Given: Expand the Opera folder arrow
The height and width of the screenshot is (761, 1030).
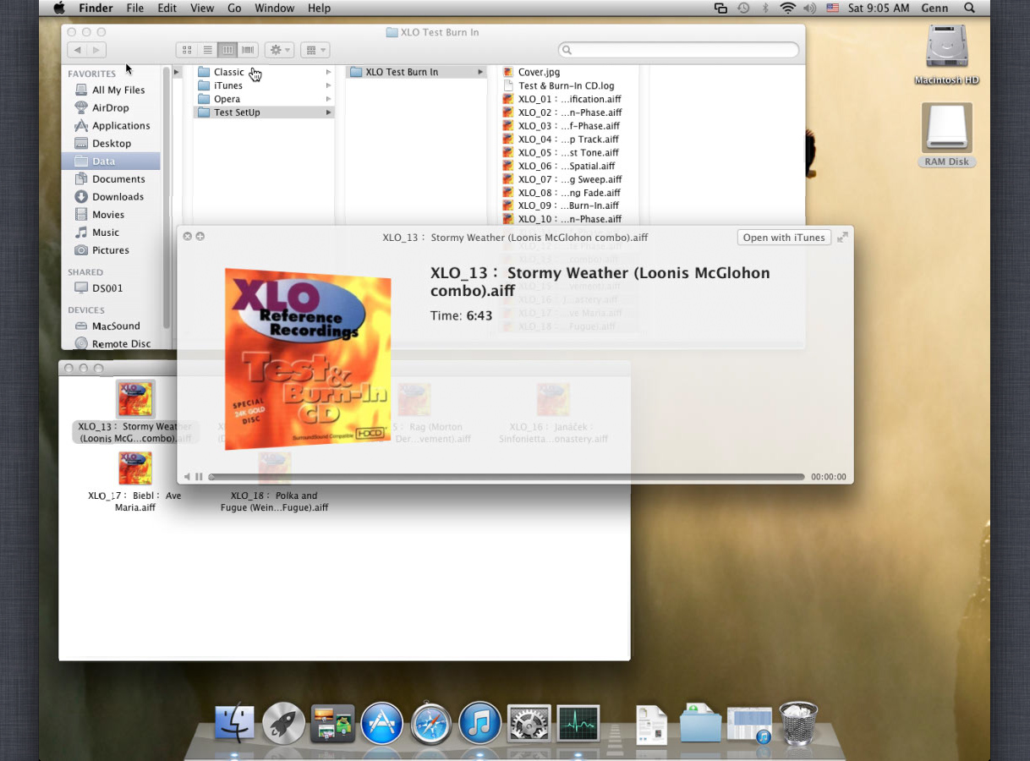Looking at the screenshot, I should pos(329,99).
